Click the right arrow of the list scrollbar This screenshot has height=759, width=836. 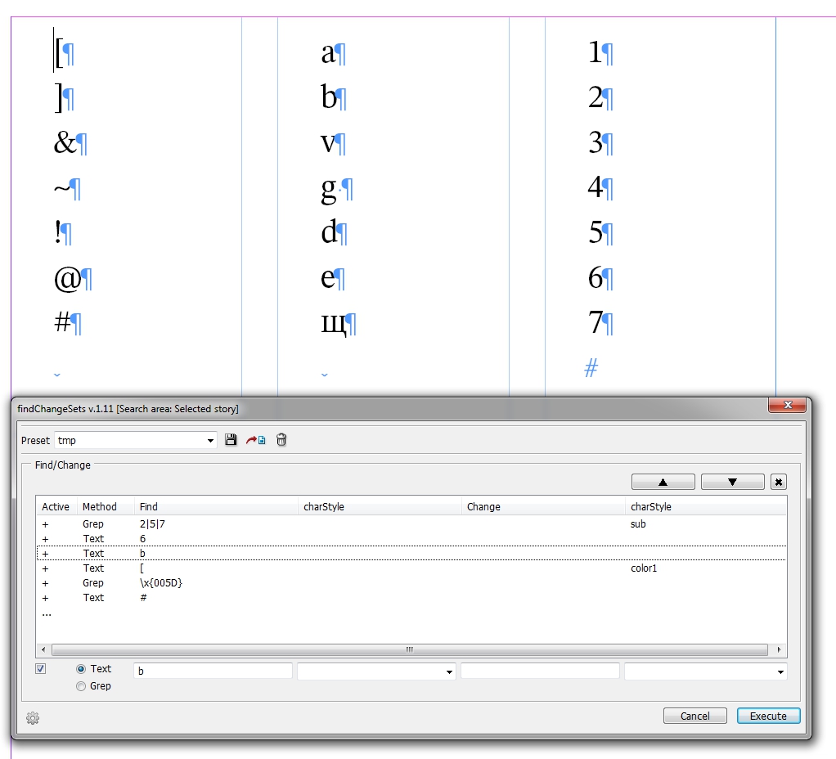[779, 650]
